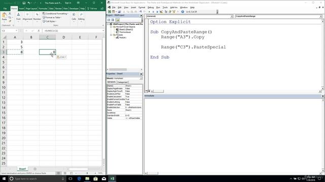Open Cell Styles dropdown
Screen dimensions: 325x182
tap(49, 21)
